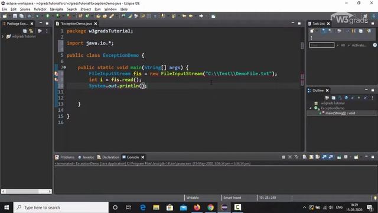The width and height of the screenshot is (378, 213).
Task: Click the Save All toolbar icon
Action: (x=21, y=16)
